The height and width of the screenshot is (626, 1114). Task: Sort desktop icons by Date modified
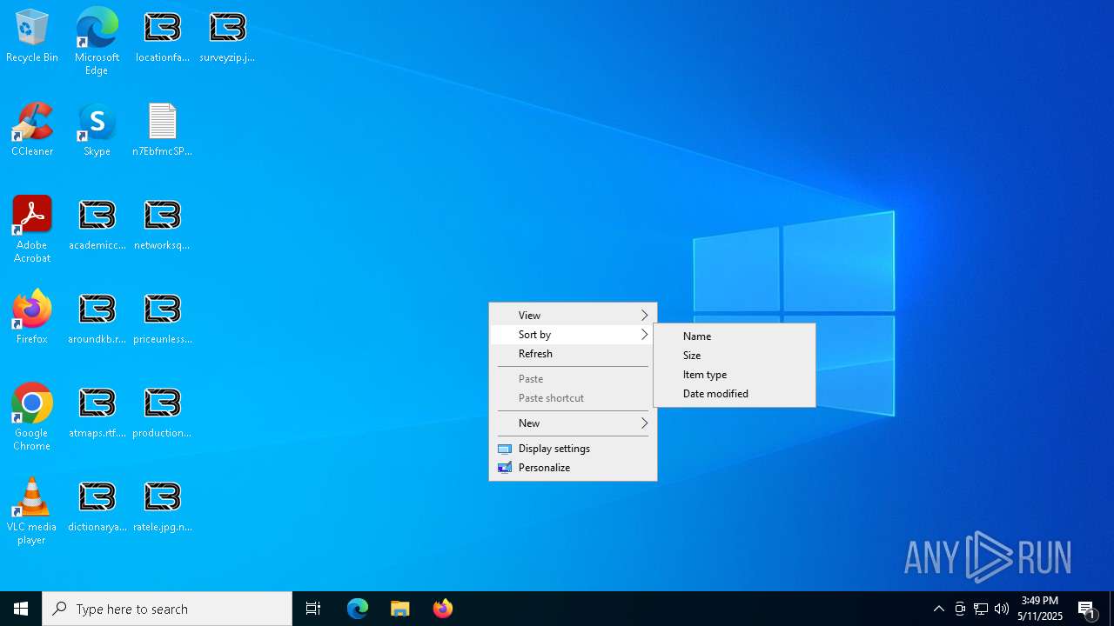tap(735, 393)
